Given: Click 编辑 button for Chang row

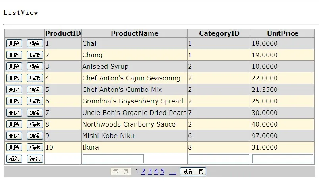Looking at the screenshot, I should pos(35,55).
